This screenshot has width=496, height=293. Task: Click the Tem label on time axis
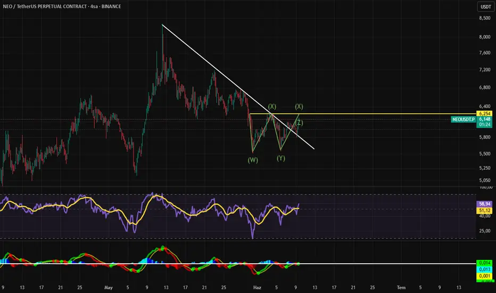coord(401,288)
